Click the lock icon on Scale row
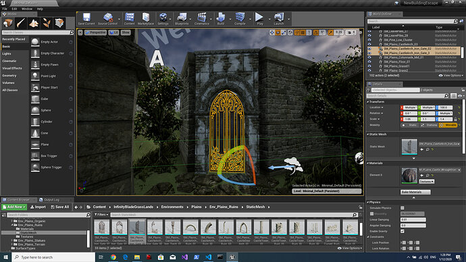The width and height of the screenshot is (466, 262). [455, 119]
